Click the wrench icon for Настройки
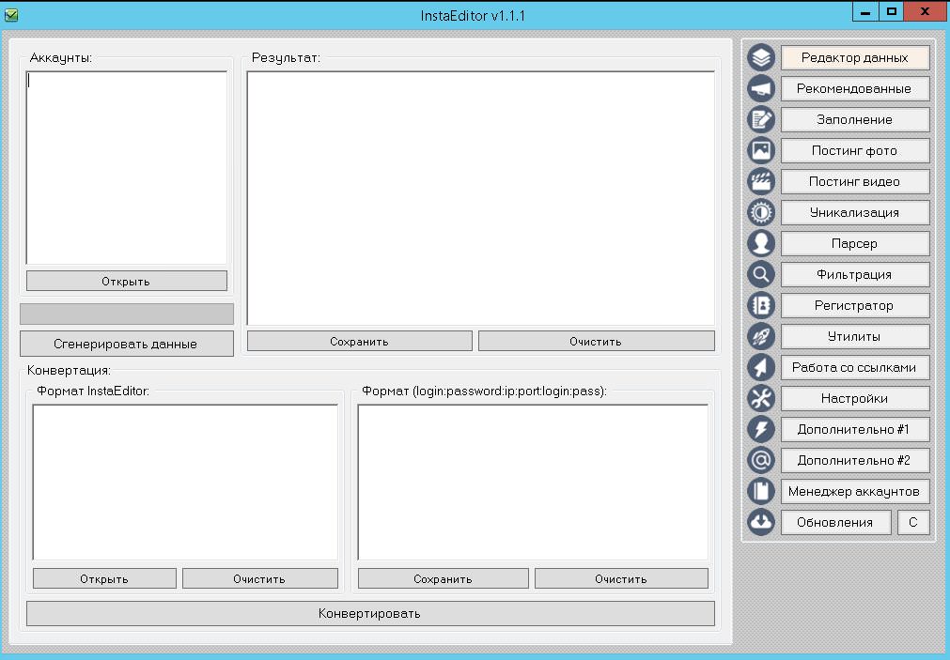 tap(761, 398)
